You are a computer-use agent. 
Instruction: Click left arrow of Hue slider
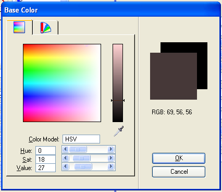65,149
